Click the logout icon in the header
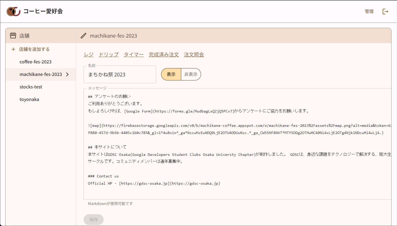The height and width of the screenshot is (226, 397). (x=385, y=12)
